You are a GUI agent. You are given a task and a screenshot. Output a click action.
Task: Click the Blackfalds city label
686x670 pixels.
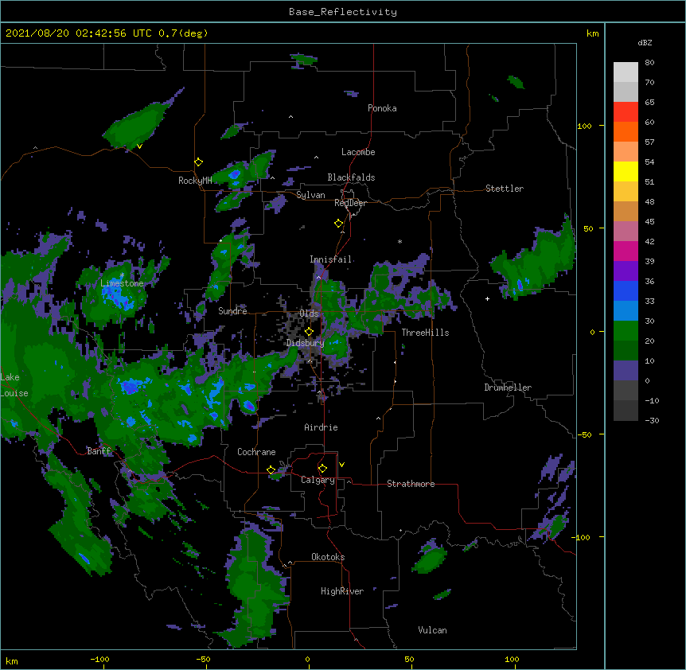[351, 177]
